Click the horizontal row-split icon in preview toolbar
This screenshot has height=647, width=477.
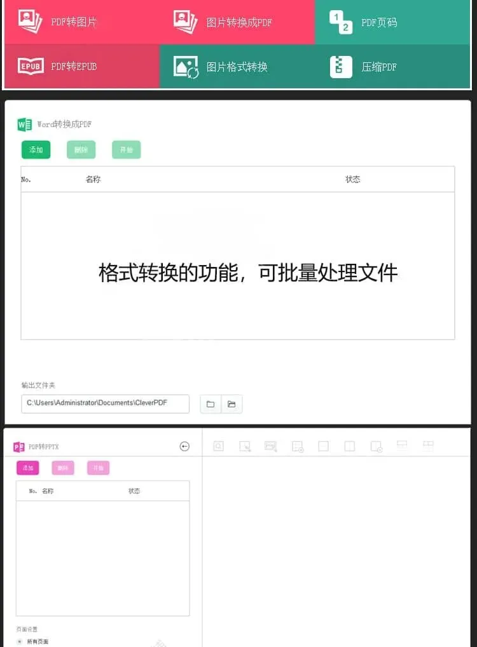[x=402, y=445]
